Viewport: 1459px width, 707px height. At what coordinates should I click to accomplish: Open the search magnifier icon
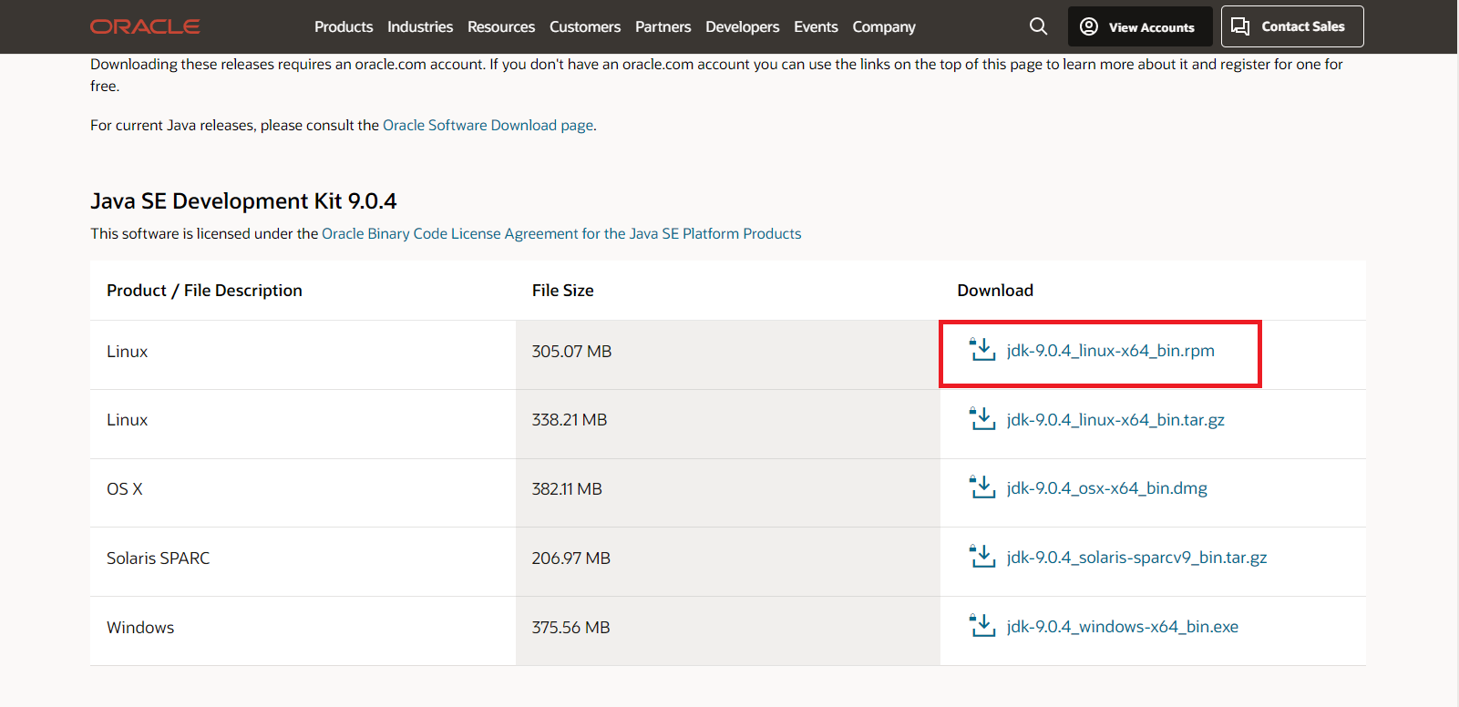1038,26
